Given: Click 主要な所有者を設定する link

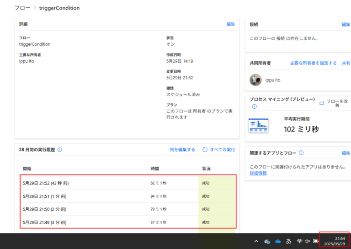Looking at the screenshot, I should 313,63.
